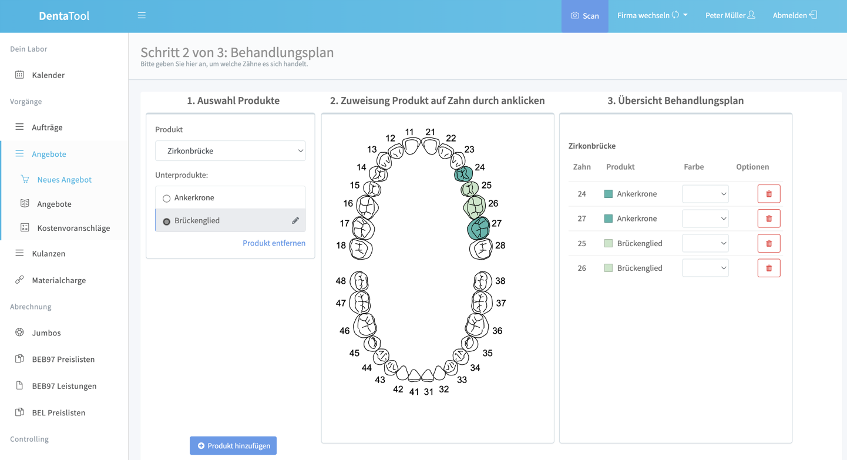
Task: Go to Kostenvoranschläge in sidebar
Action: click(73, 228)
